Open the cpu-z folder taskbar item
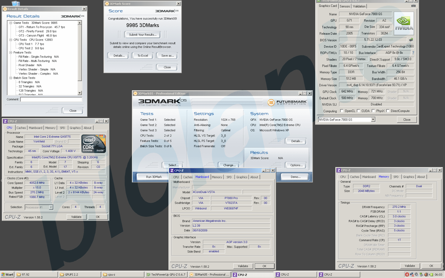Viewport: 445px width, 278px height. tap(123, 275)
